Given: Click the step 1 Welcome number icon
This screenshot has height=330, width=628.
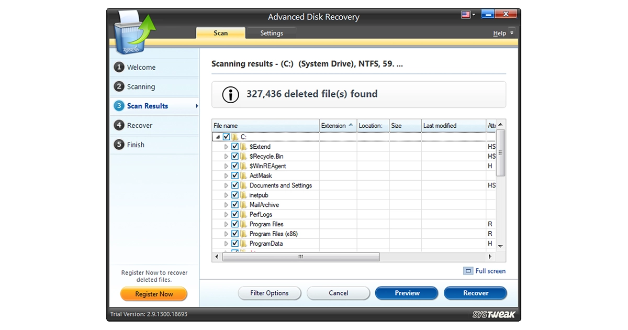Looking at the screenshot, I should click(x=119, y=67).
